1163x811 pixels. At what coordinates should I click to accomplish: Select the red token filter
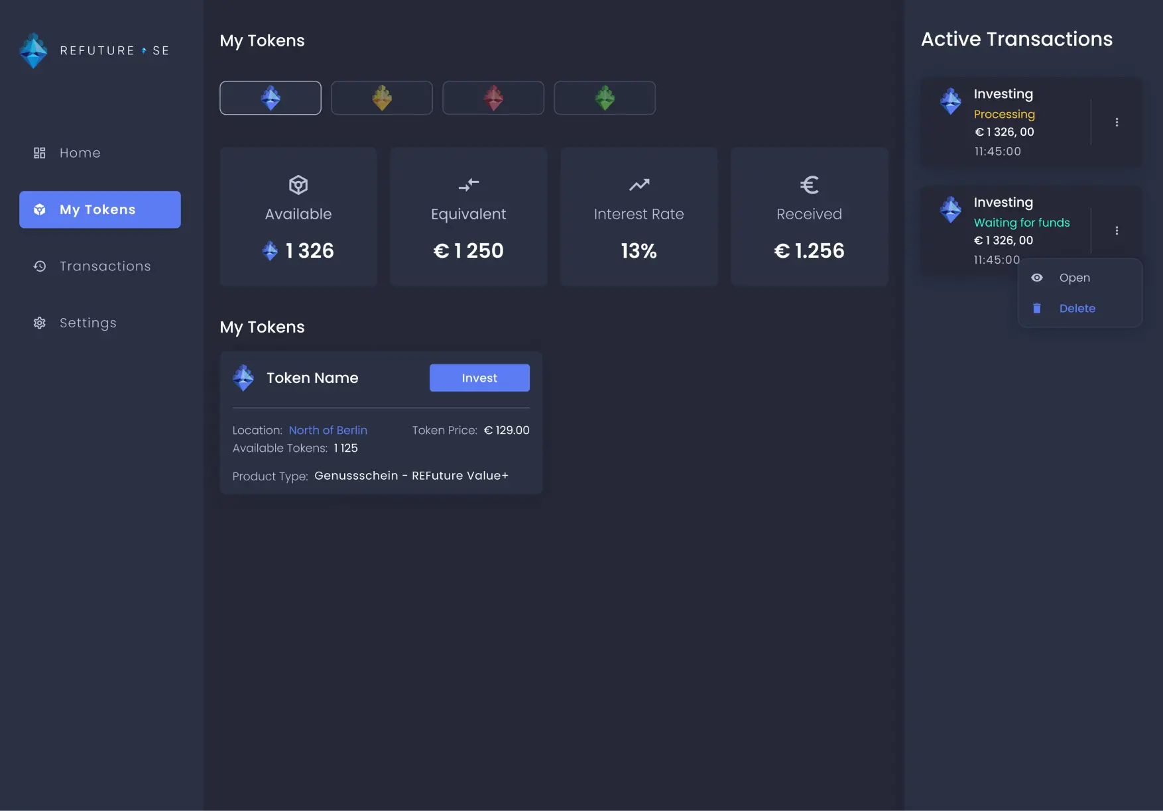tap(493, 97)
